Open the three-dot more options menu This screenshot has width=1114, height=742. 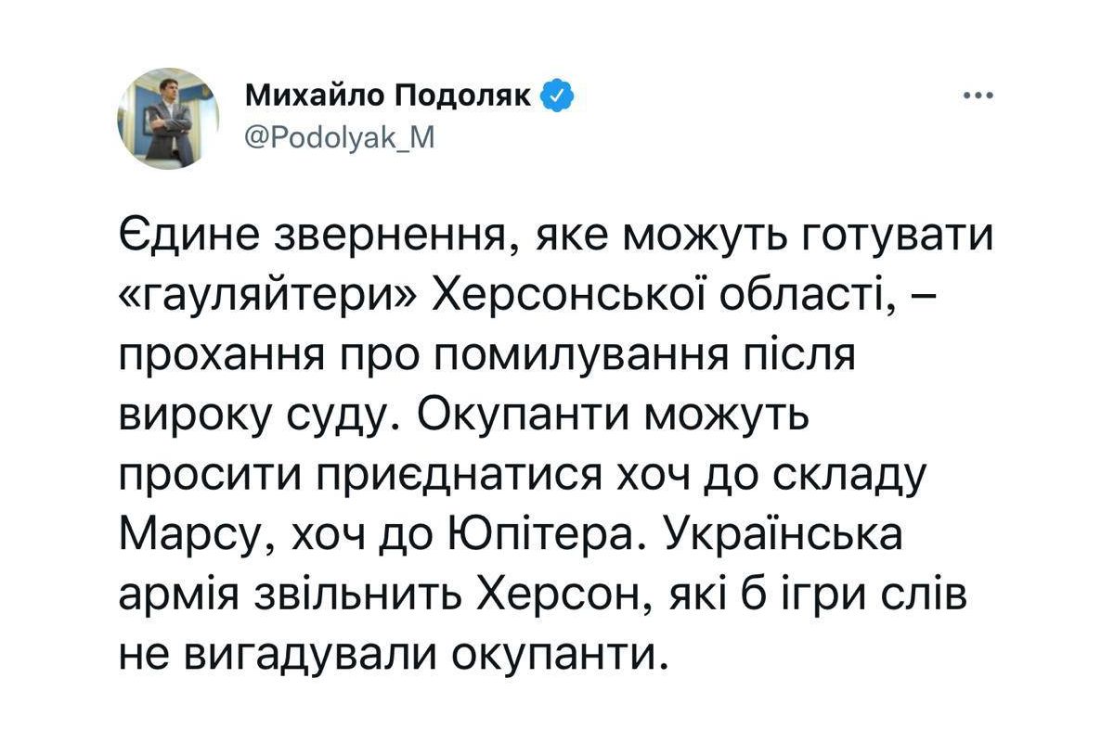(x=979, y=96)
